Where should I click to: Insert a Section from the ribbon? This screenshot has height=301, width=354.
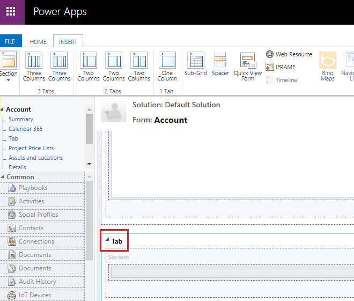tap(9, 63)
